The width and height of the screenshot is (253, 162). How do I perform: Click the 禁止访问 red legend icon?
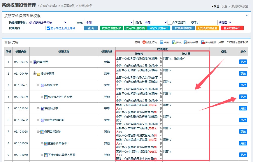[x=144, y=42]
